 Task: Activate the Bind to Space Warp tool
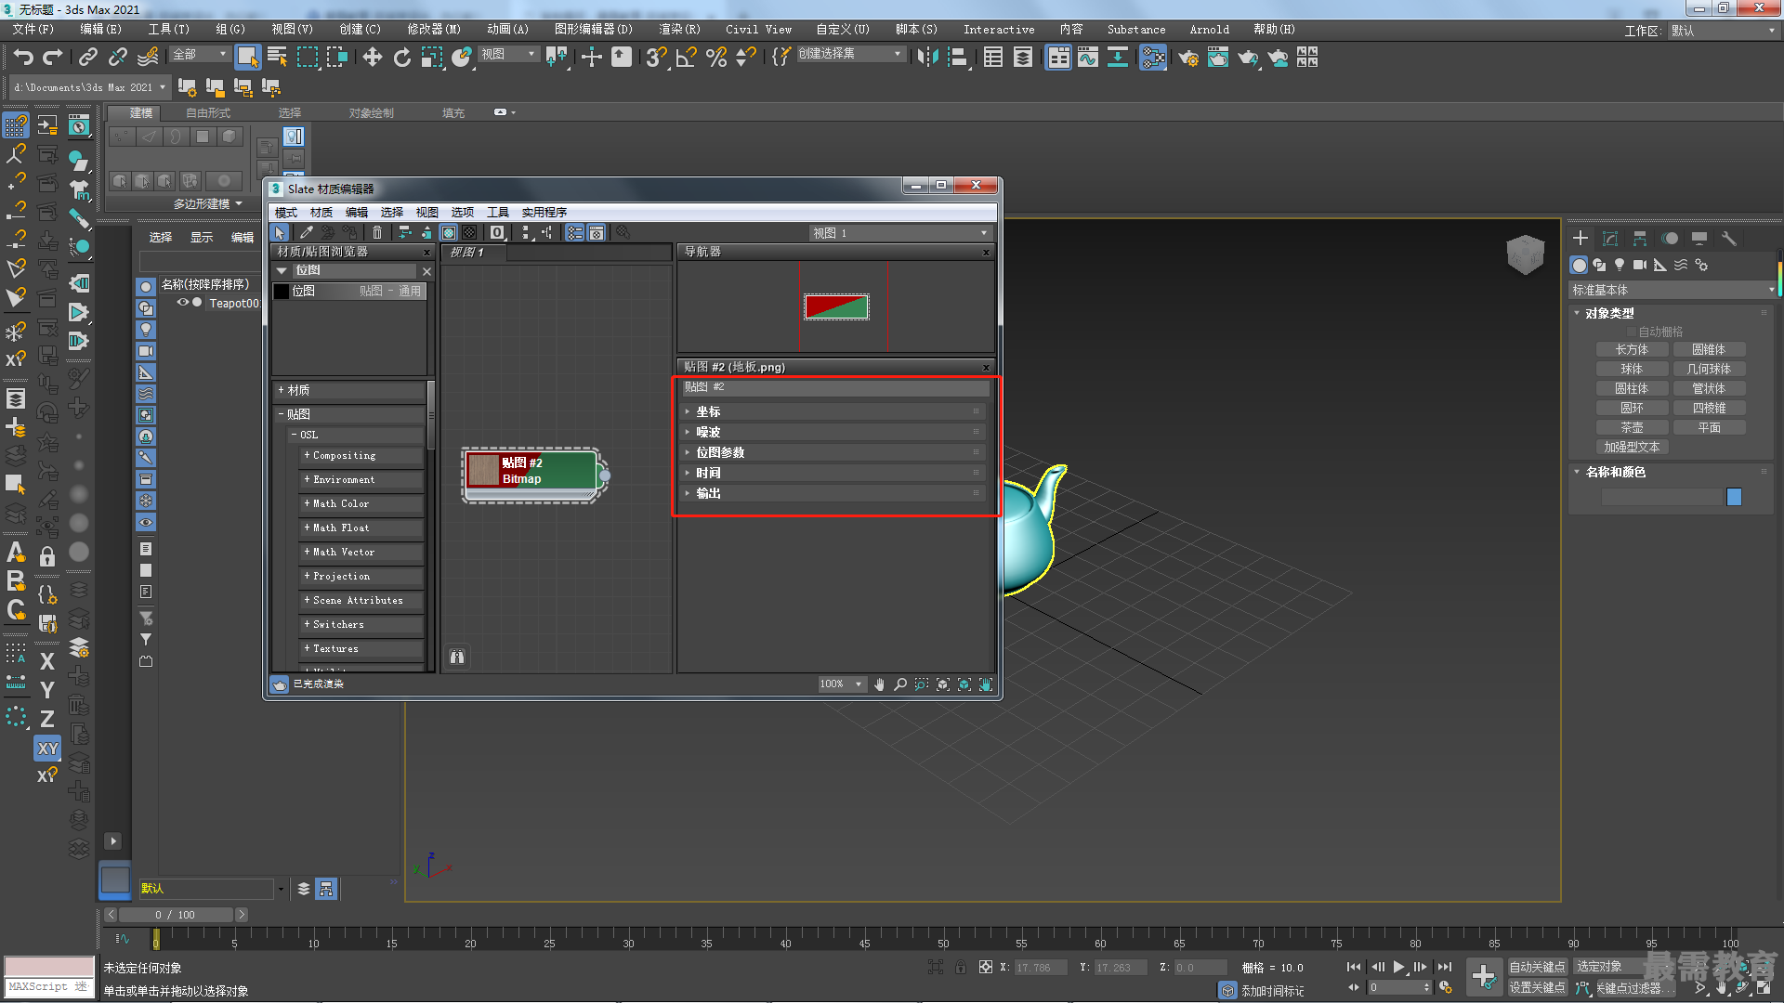point(148,58)
